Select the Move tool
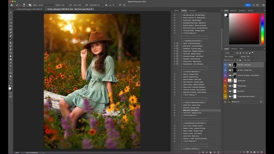Image resolution: width=274 pixels, height=154 pixels. pos(11,13)
